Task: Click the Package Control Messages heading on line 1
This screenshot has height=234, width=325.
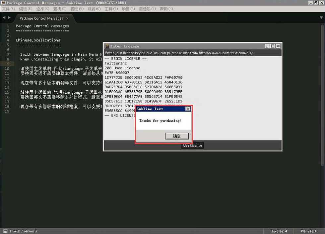Action: (x=42, y=26)
